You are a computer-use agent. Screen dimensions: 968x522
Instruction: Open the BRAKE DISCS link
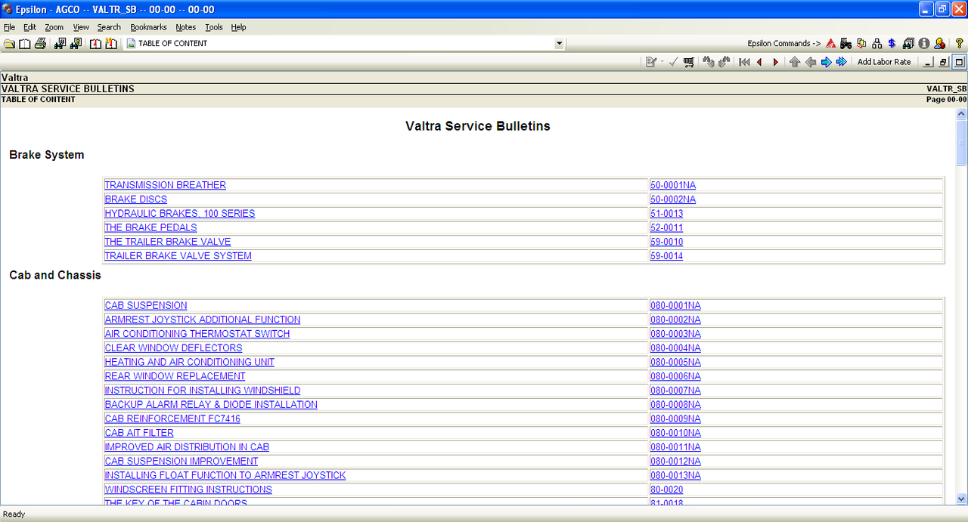click(136, 199)
